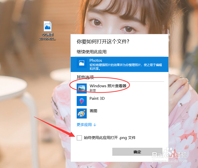Click the Photos app icon
The image size is (198, 168).
[x=82, y=63]
